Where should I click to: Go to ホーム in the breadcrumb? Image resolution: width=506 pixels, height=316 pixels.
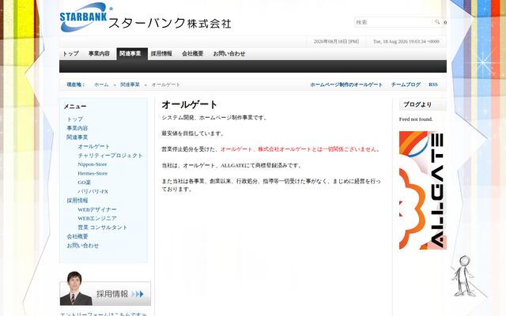[101, 85]
